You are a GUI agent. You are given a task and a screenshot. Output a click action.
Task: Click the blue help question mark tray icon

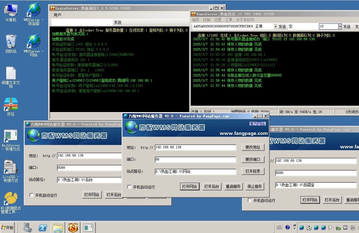coord(287,227)
